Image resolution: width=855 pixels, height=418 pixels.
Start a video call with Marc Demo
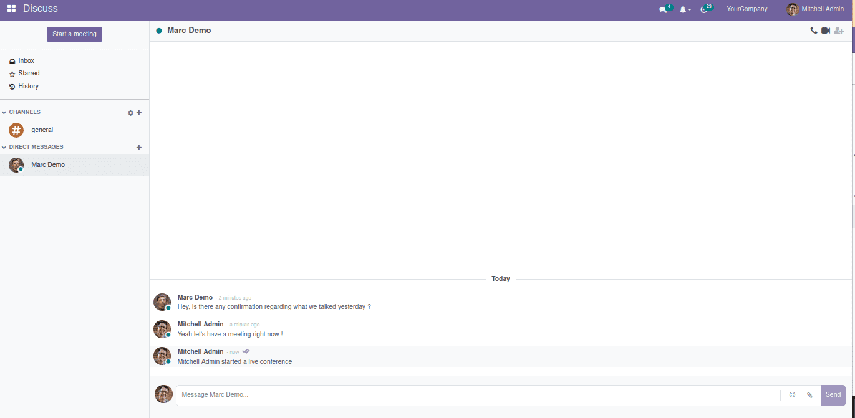pyautogui.click(x=826, y=31)
